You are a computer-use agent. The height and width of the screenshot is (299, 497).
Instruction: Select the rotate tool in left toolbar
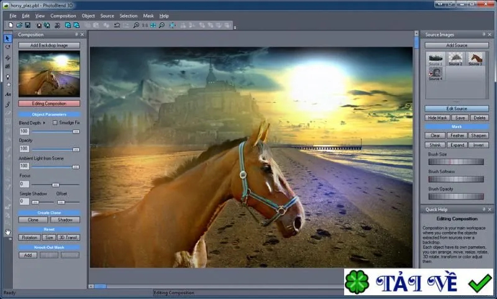pos(7,48)
